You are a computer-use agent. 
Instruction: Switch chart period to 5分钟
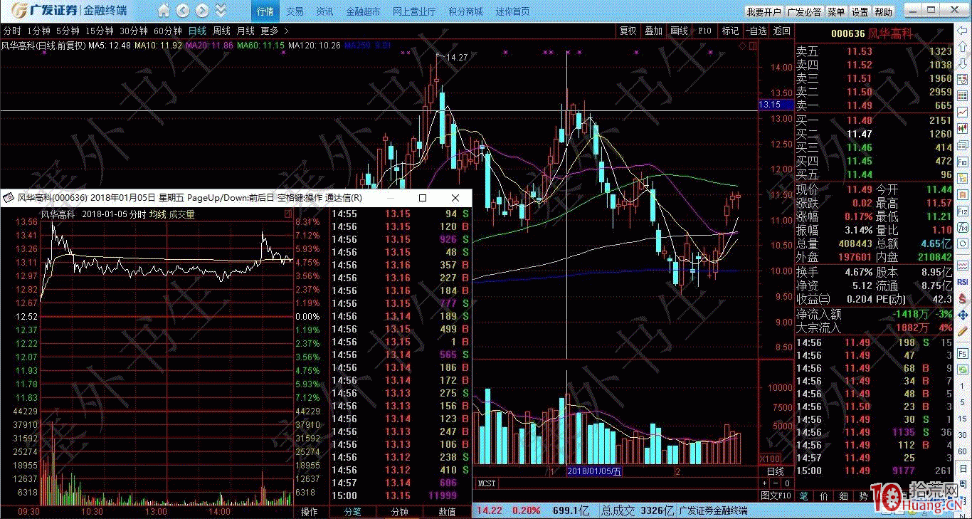[68, 31]
